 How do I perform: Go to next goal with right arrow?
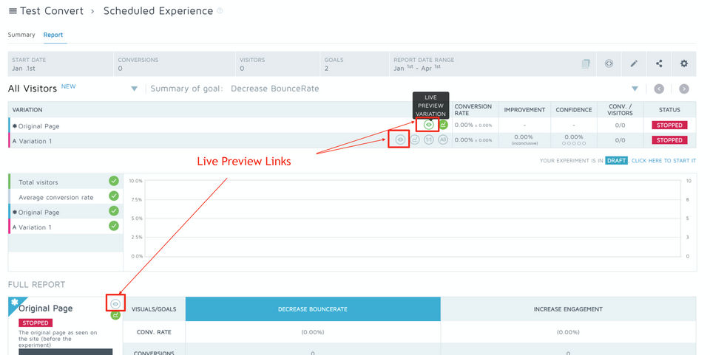pos(683,89)
